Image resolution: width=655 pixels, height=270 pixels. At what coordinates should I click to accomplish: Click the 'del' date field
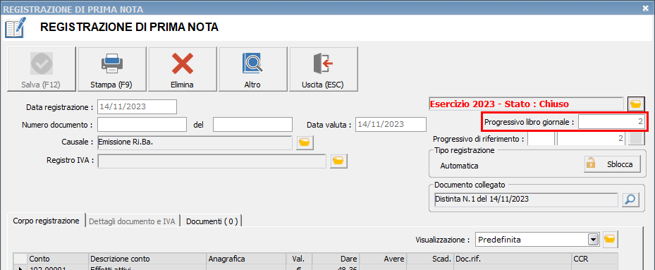pyautogui.click(x=252, y=125)
